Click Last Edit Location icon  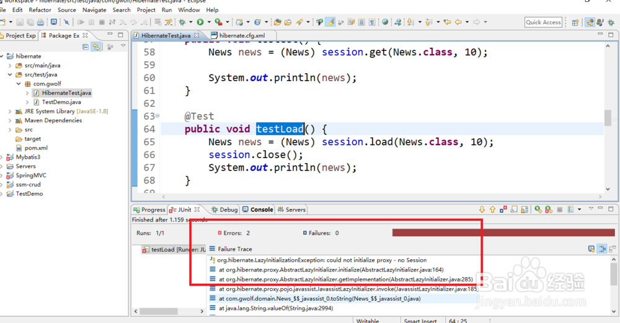point(447,22)
